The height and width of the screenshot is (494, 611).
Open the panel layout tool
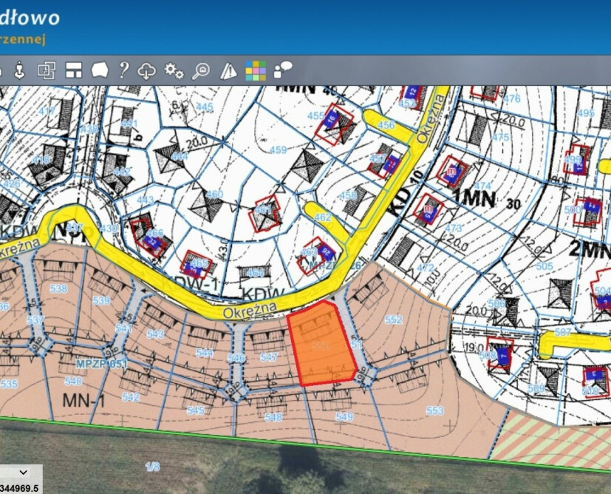(74, 70)
